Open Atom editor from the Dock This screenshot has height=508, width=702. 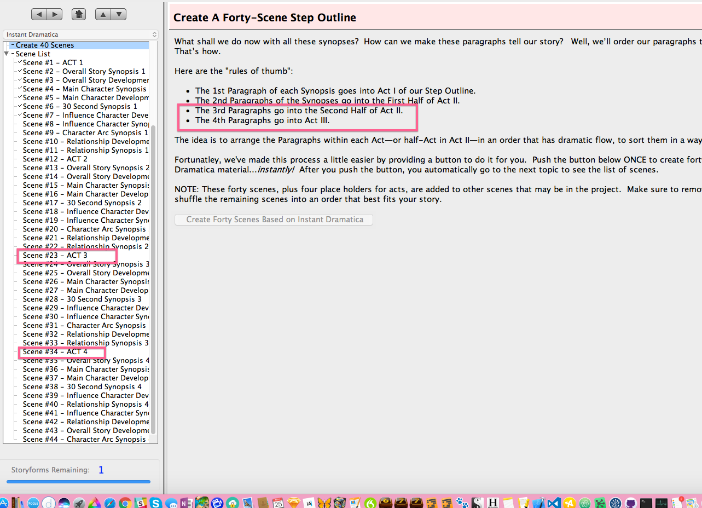pyautogui.click(x=585, y=503)
